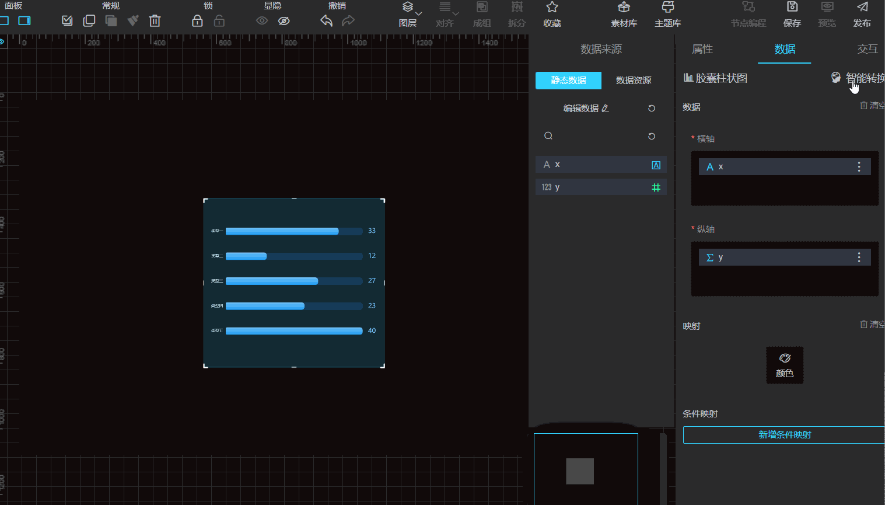Click text-type icon on x field row
Viewport: 885px width, 505px height.
[x=656, y=165]
